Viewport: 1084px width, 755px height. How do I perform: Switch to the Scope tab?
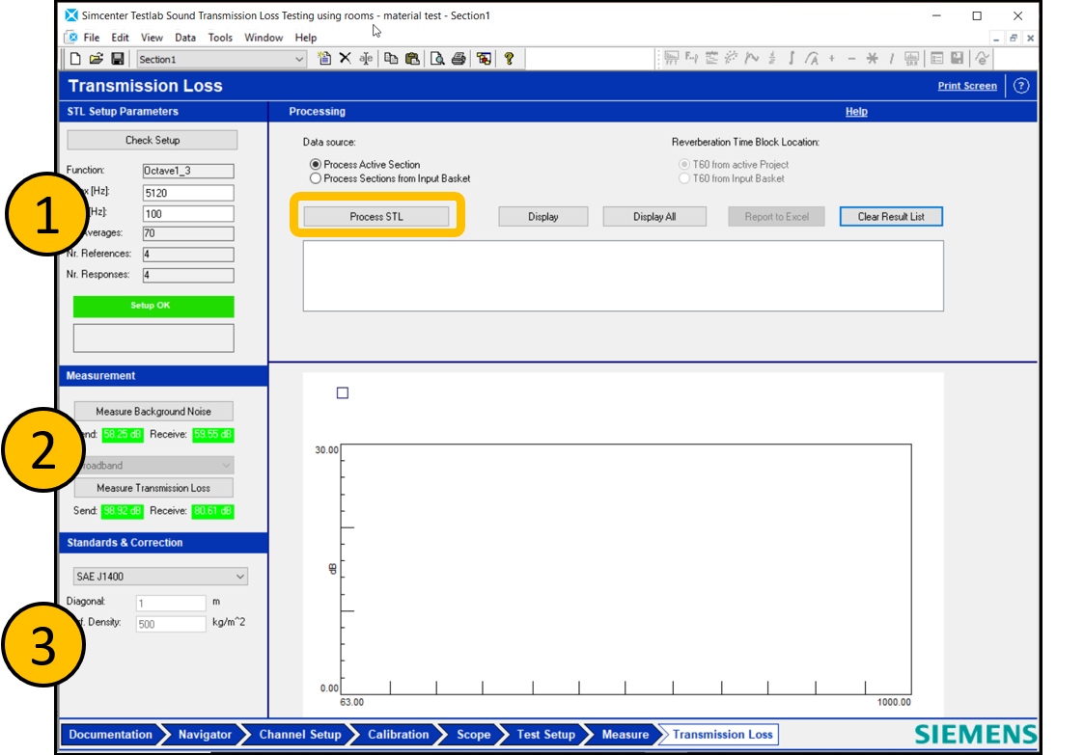474,735
